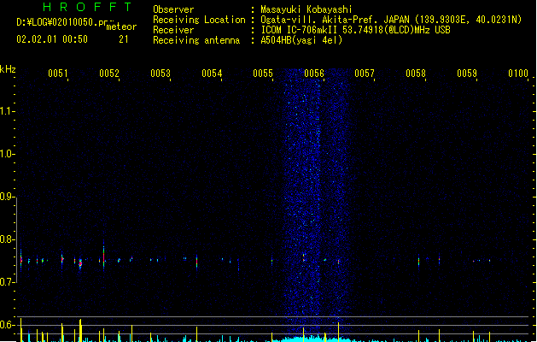Click the date stamp 02.02.01 00:50
537x342 pixels.
tap(52, 39)
